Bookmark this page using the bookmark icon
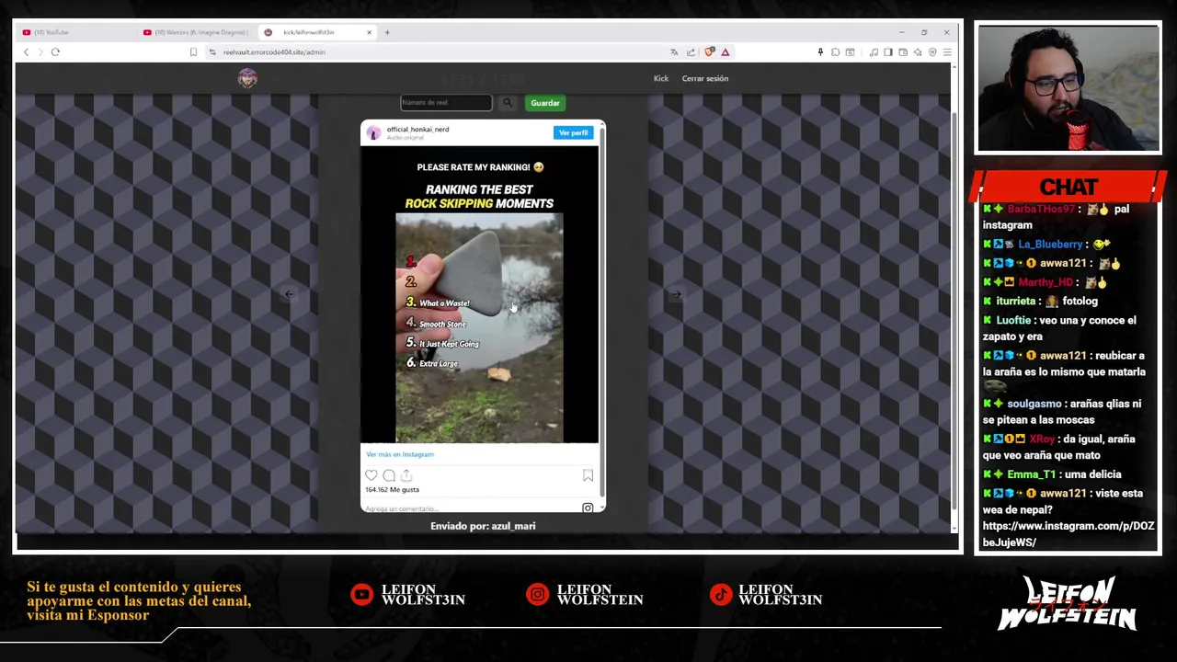1177x662 pixels. (x=193, y=52)
